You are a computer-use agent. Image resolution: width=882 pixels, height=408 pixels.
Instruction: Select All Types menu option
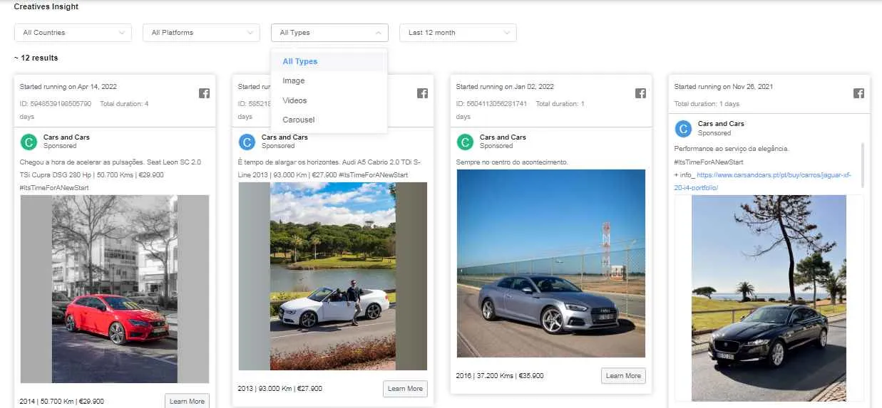point(299,61)
